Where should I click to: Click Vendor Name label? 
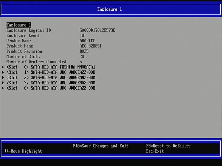[x=19, y=41]
